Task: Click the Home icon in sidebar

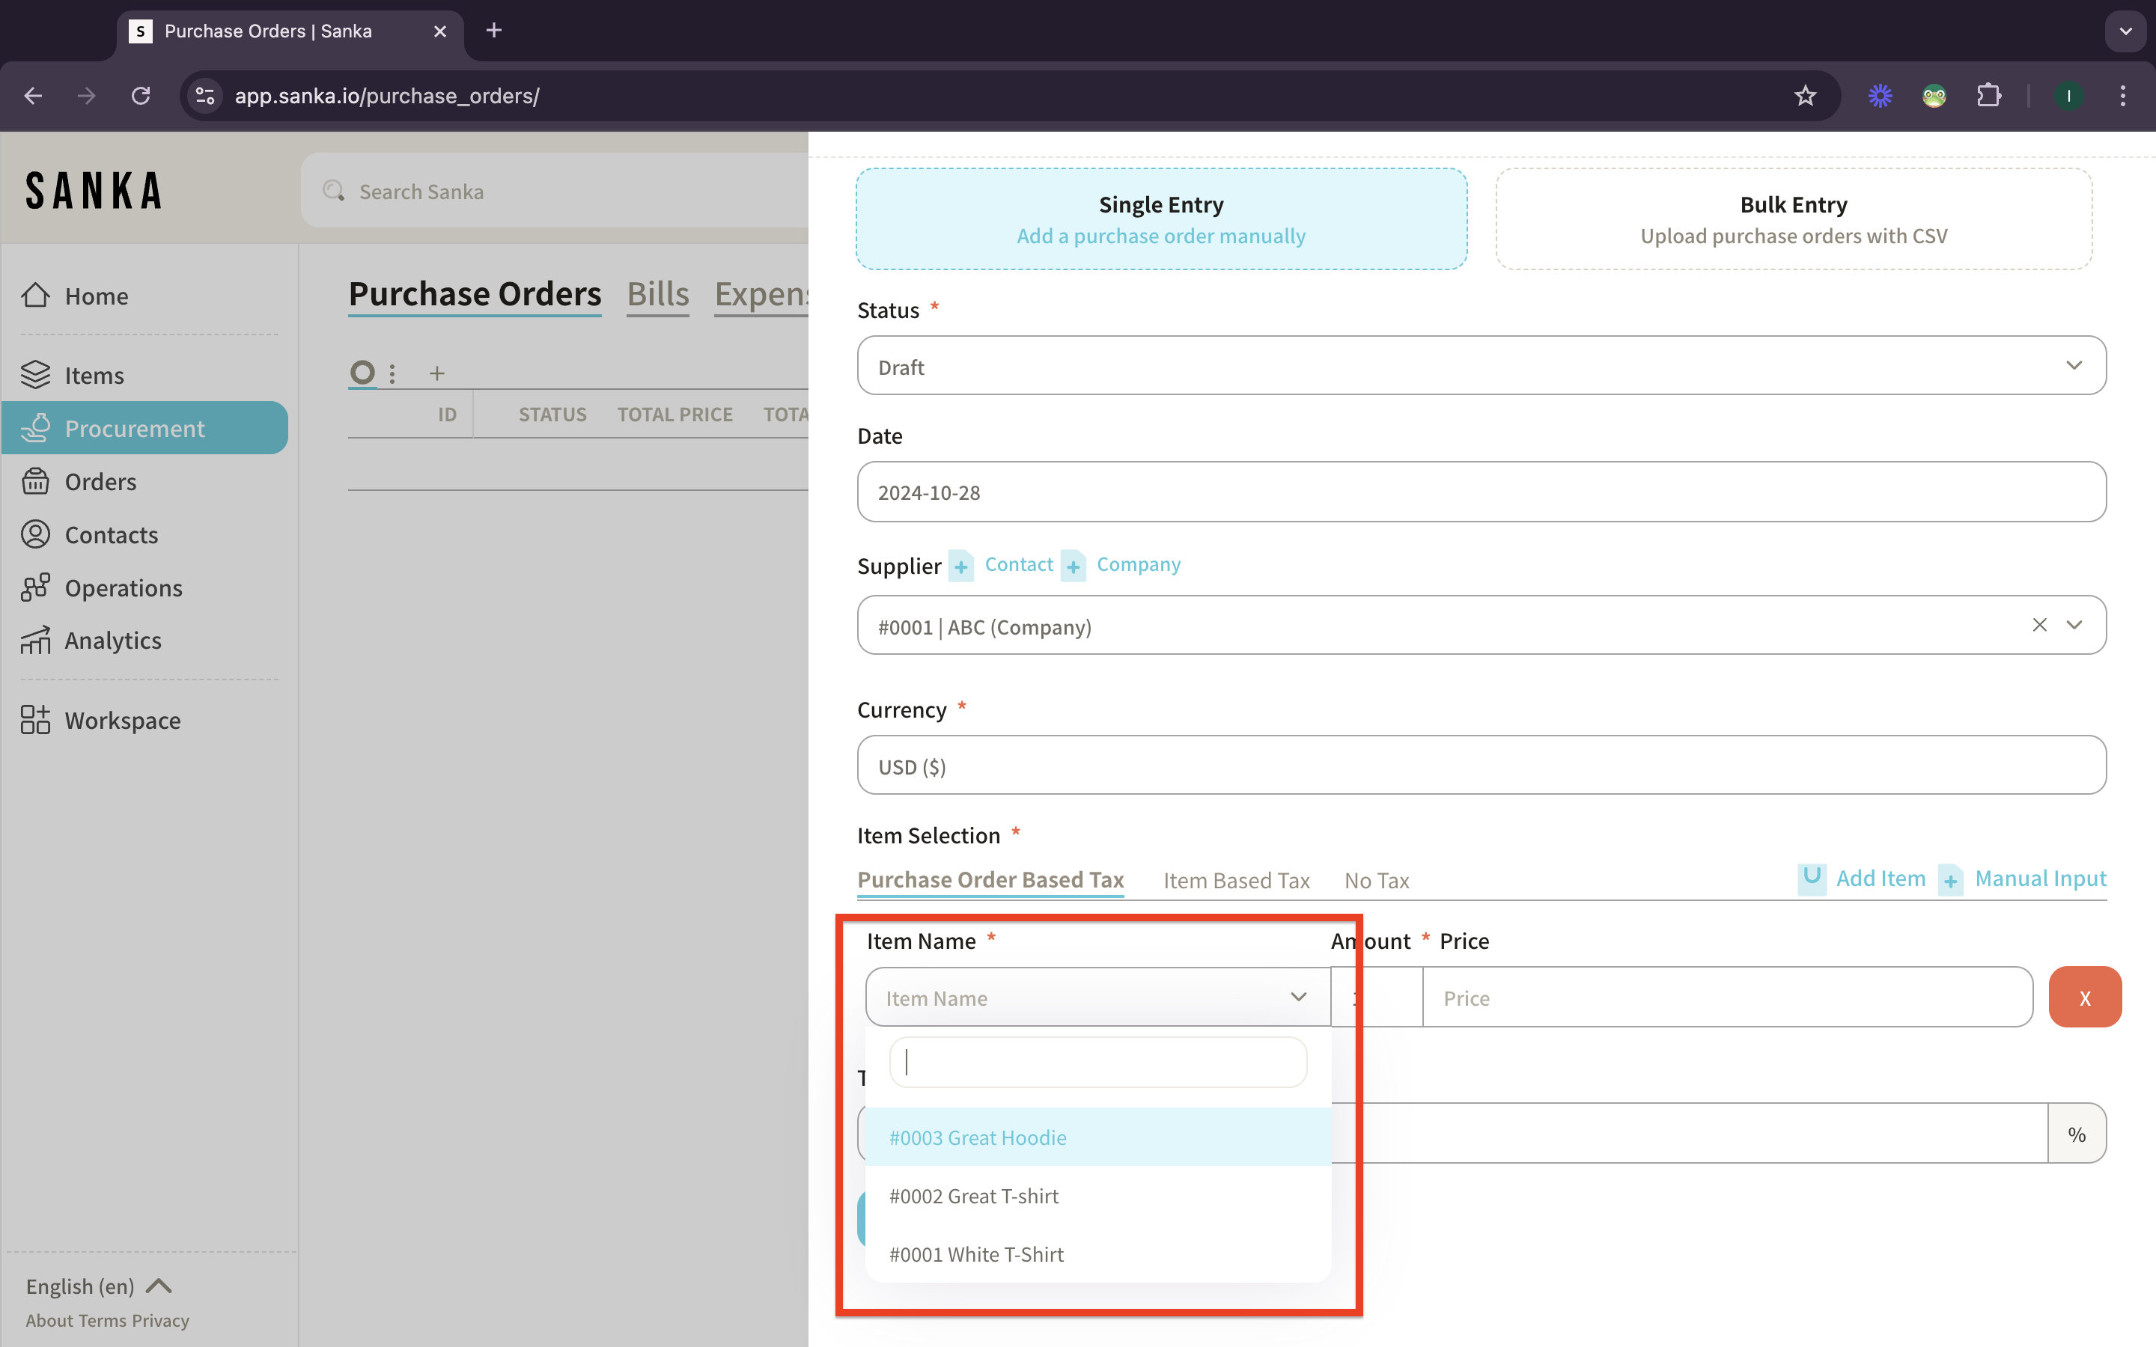Action: pos(36,295)
